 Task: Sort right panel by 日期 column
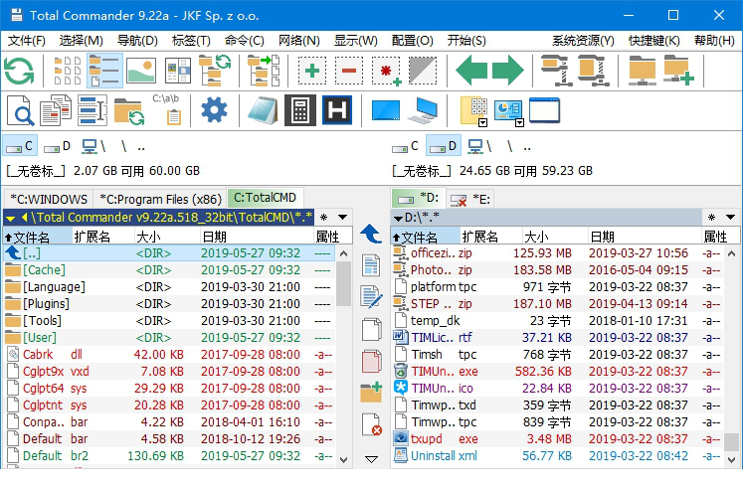[644, 237]
